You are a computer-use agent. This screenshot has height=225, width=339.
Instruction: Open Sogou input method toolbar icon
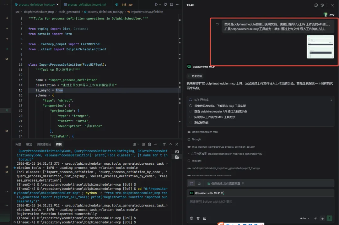pos(221,223)
